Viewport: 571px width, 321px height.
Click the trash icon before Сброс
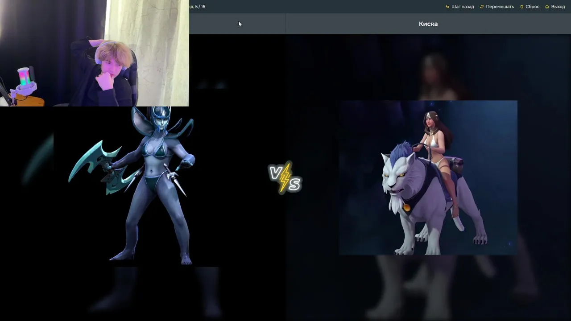[522, 7]
